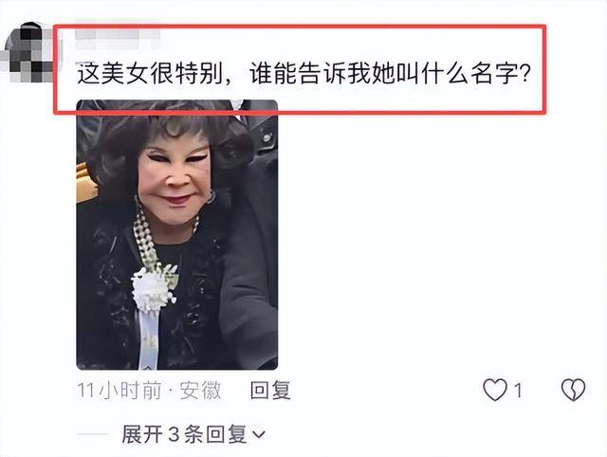
Task: Open the attached photo of the woman
Action: (x=177, y=234)
